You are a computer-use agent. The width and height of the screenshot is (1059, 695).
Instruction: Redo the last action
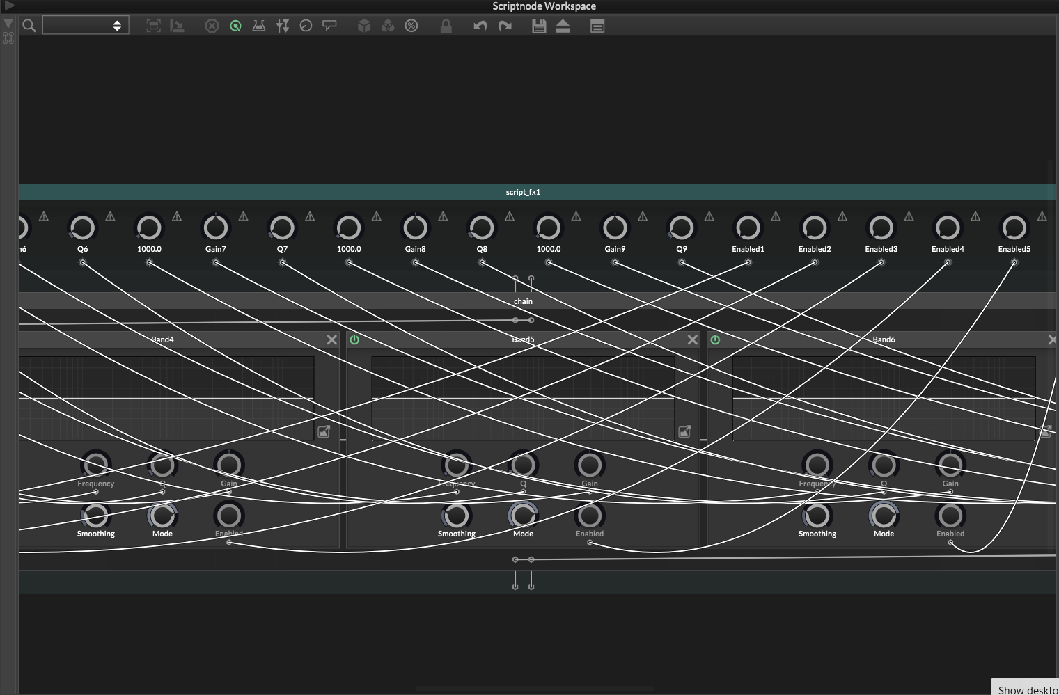click(x=505, y=26)
